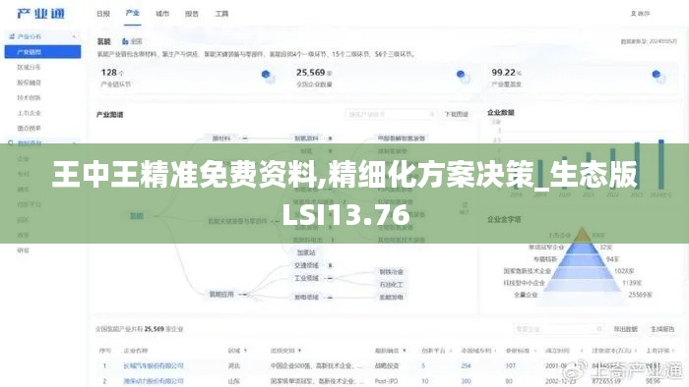The width and height of the screenshot is (689, 387).
Task: Click the 山东 region cell
Action: pos(234,381)
